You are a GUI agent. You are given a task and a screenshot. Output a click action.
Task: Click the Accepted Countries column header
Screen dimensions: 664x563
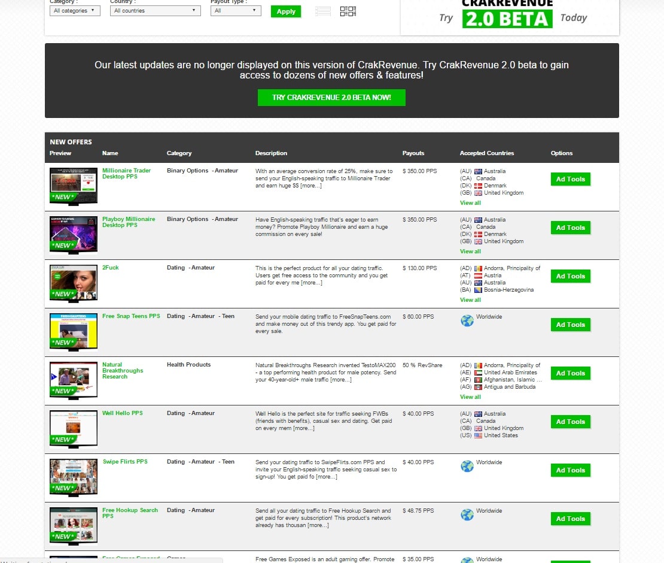point(487,153)
